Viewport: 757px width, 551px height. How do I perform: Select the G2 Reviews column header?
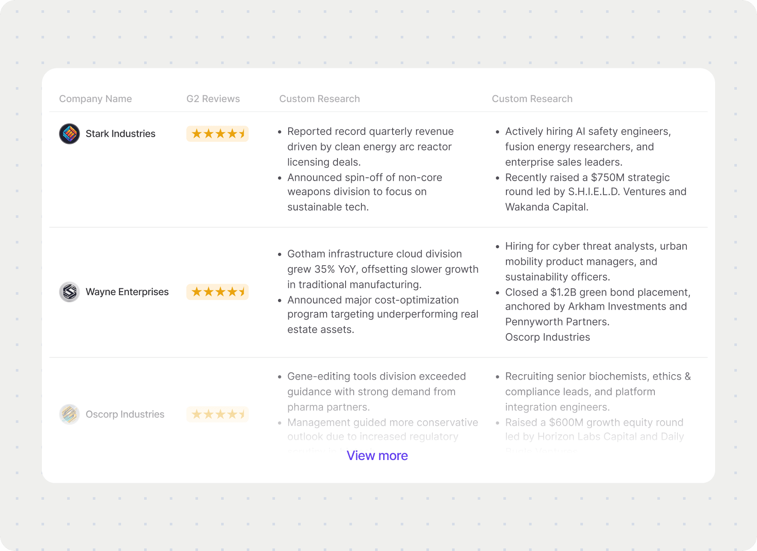(x=213, y=99)
